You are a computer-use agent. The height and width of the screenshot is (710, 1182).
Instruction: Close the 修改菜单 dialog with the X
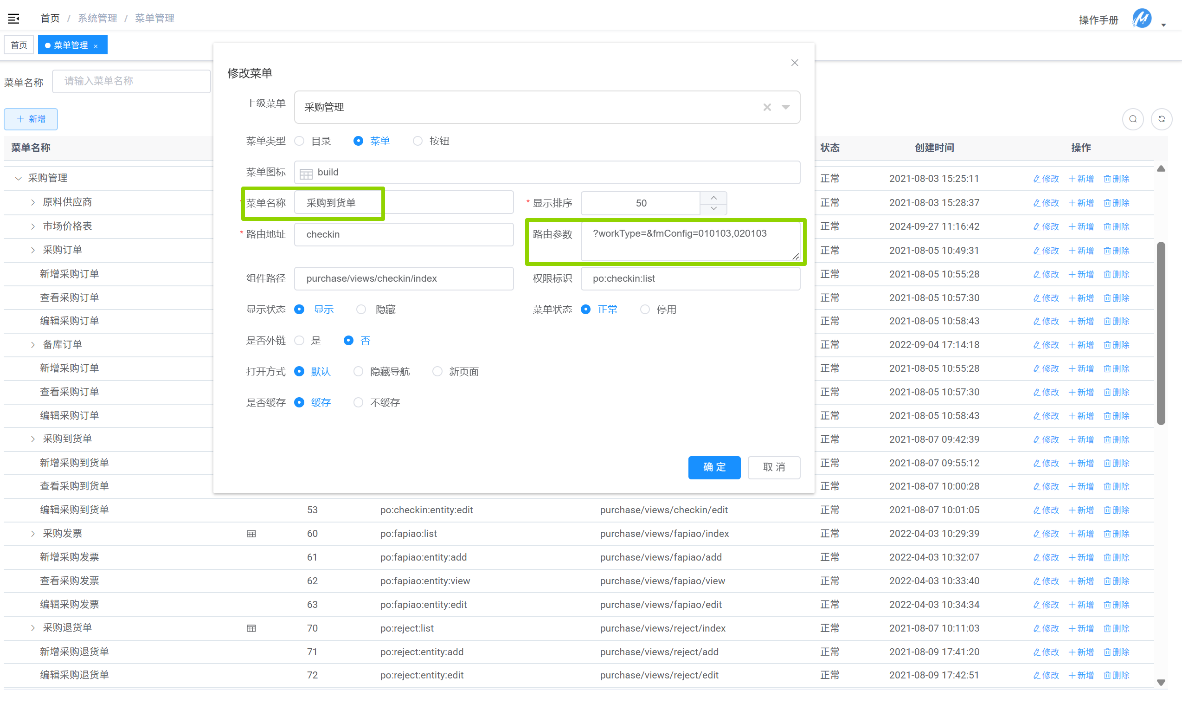[x=794, y=63]
